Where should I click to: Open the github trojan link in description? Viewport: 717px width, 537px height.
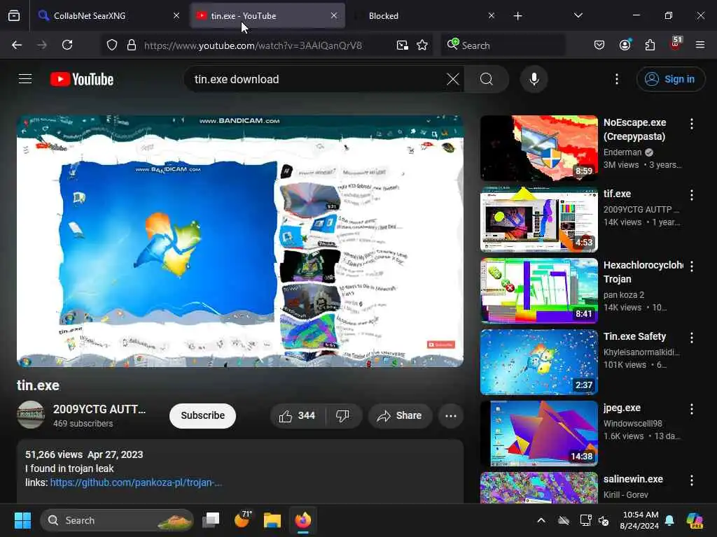point(136,482)
